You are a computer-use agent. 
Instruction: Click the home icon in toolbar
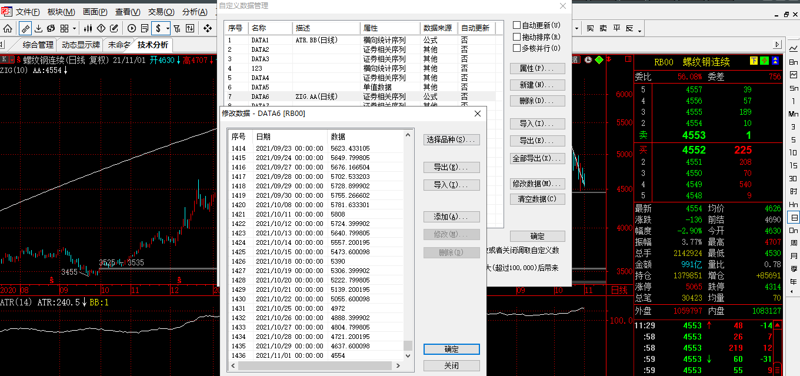(8, 28)
